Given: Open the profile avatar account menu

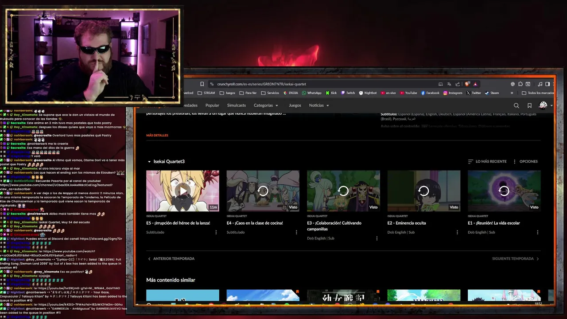Looking at the screenshot, I should (x=545, y=105).
